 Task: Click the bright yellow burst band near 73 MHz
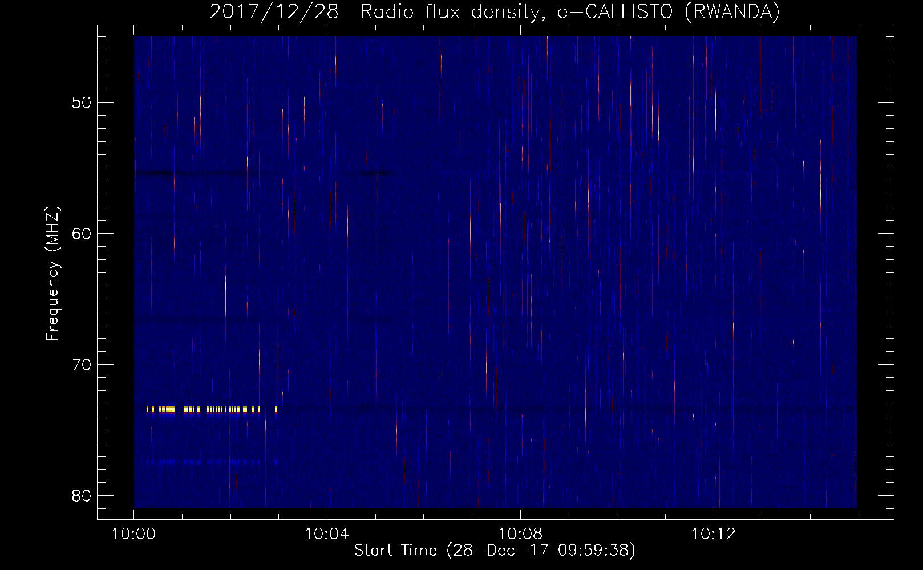212,409
